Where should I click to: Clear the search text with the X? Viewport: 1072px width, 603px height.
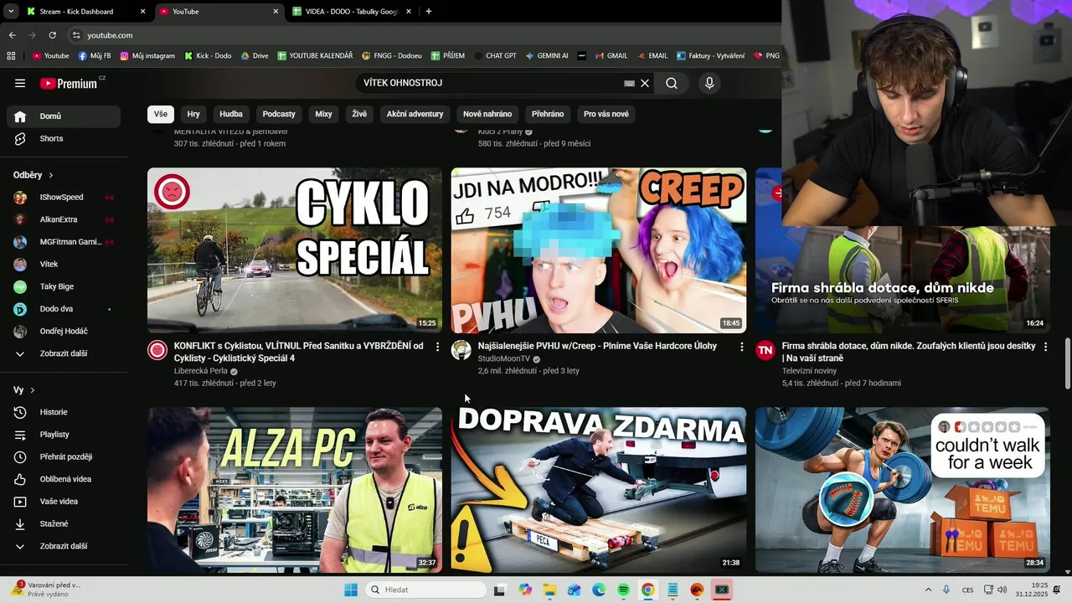tap(645, 83)
